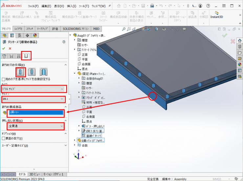Click the green checkmark to accept hole series
The image size is (243, 181).
coord(4,48)
